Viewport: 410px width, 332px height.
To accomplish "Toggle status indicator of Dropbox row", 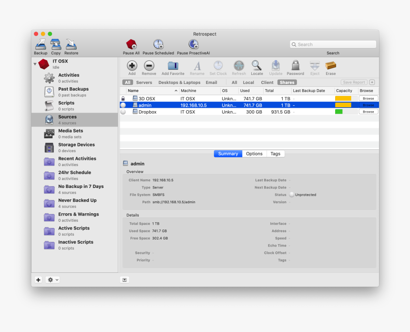I will click(123, 112).
